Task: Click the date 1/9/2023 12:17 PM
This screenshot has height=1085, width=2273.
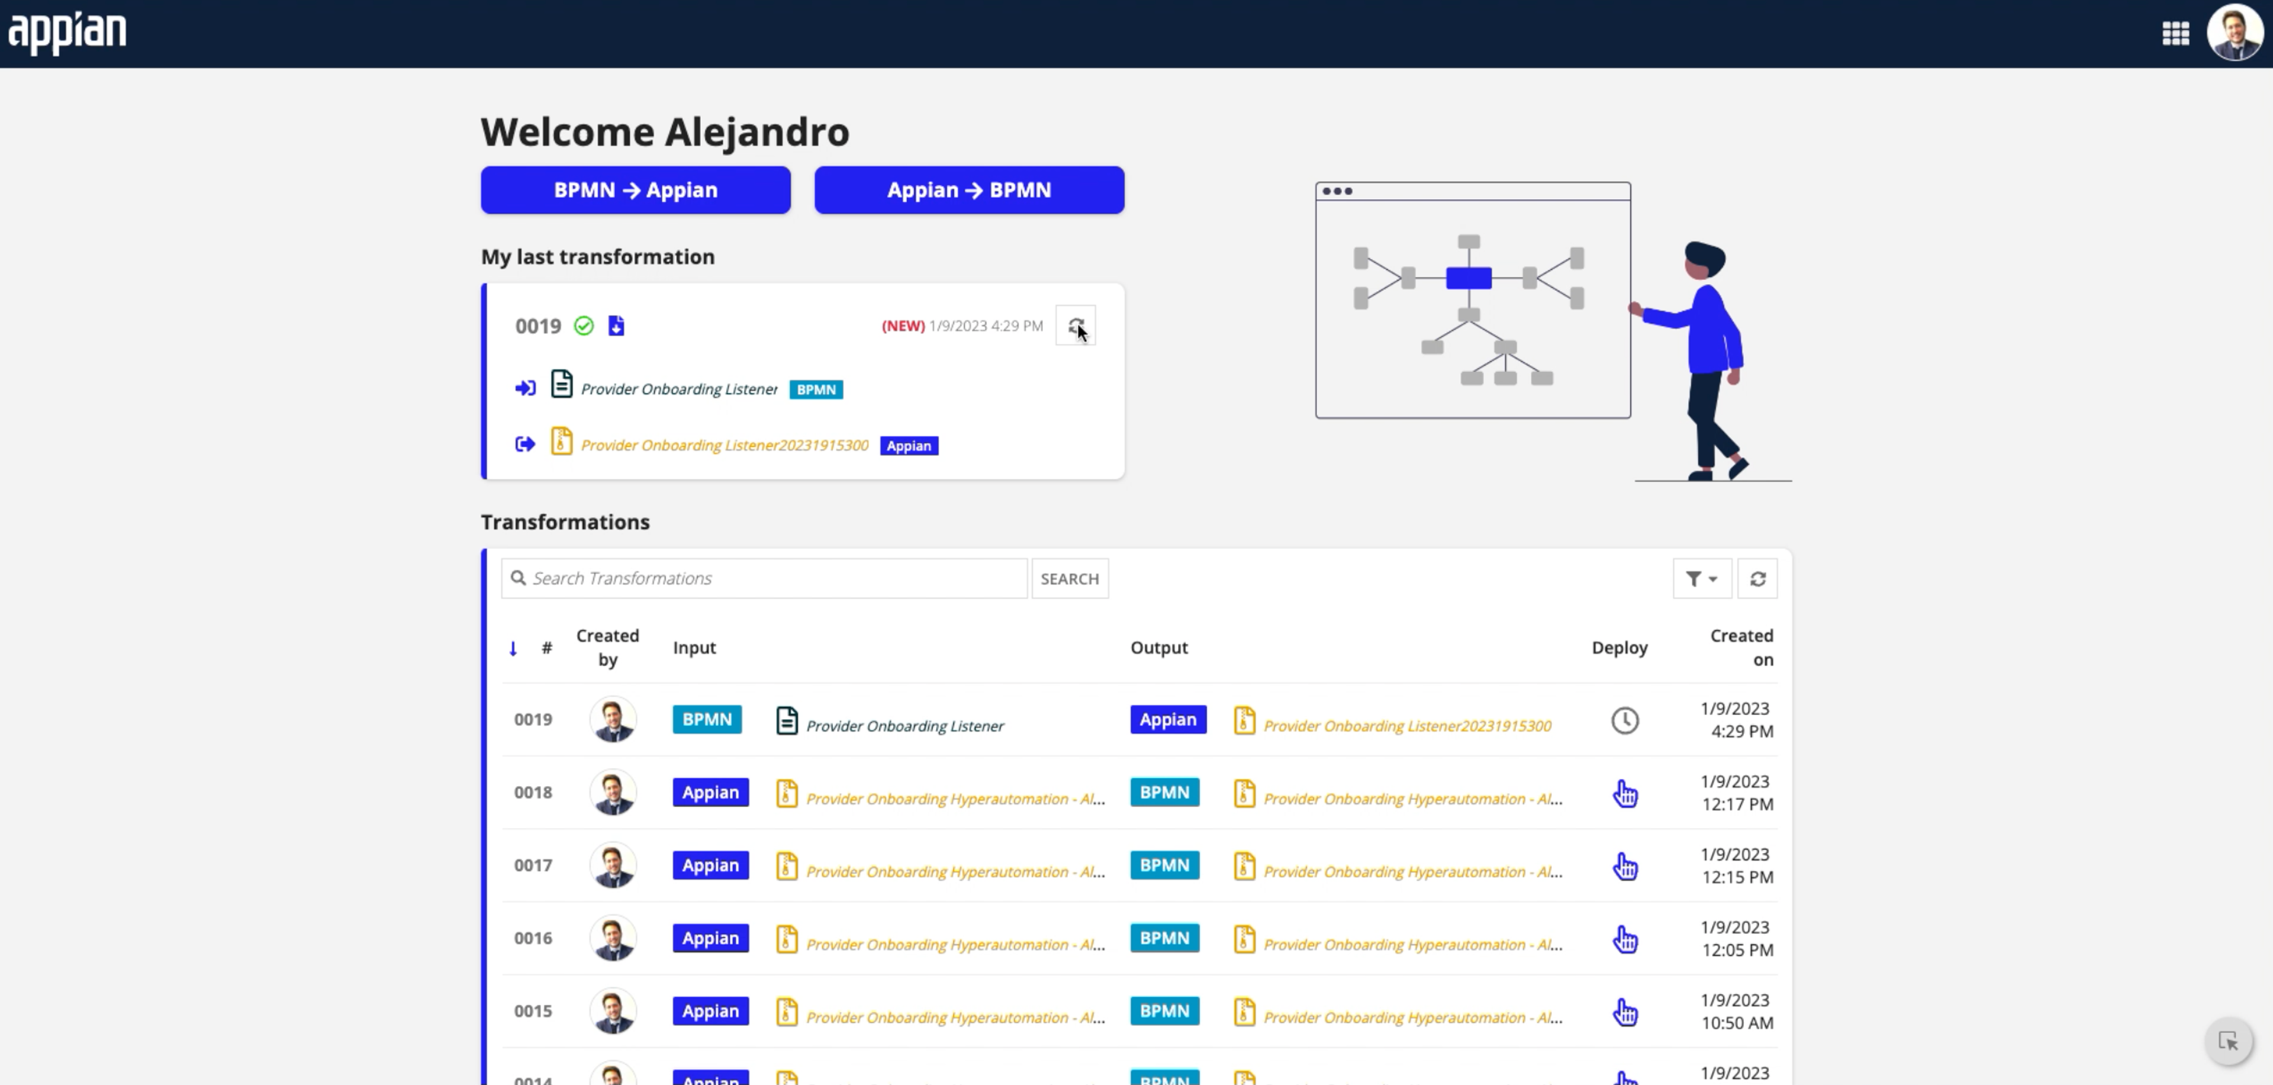Action: point(1737,793)
